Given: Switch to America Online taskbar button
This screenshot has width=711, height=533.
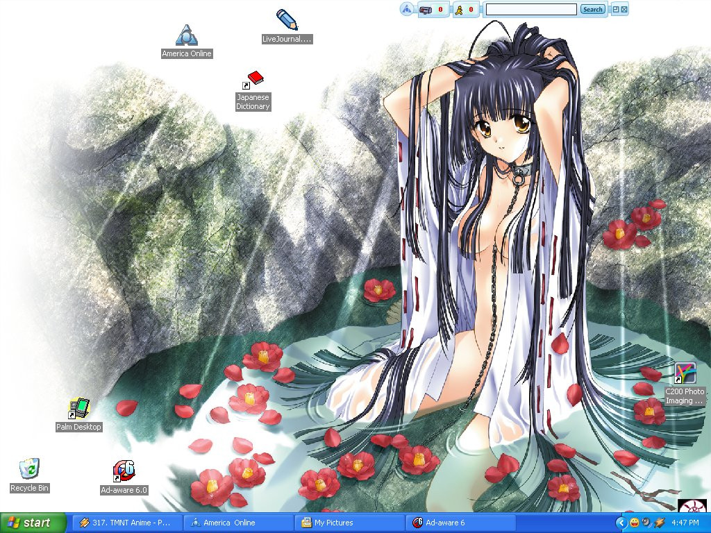Looking at the screenshot, I should click(x=240, y=523).
